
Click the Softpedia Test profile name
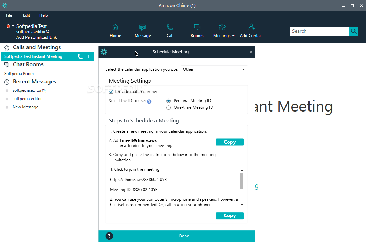(31, 26)
